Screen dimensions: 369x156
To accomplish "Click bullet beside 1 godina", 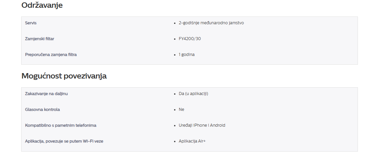I will click(x=175, y=55).
